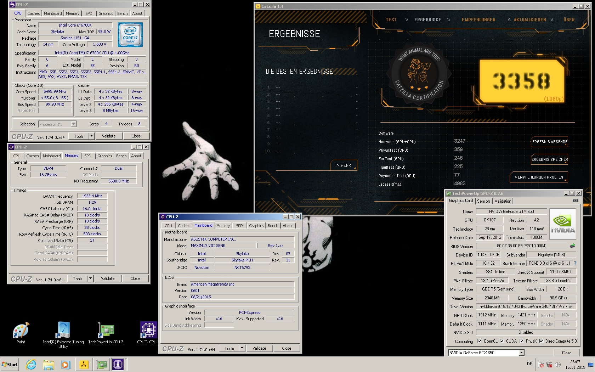Click Tools button in top CPU-Z window
Image resolution: width=595 pixels, height=372 pixels.
pos(79,136)
